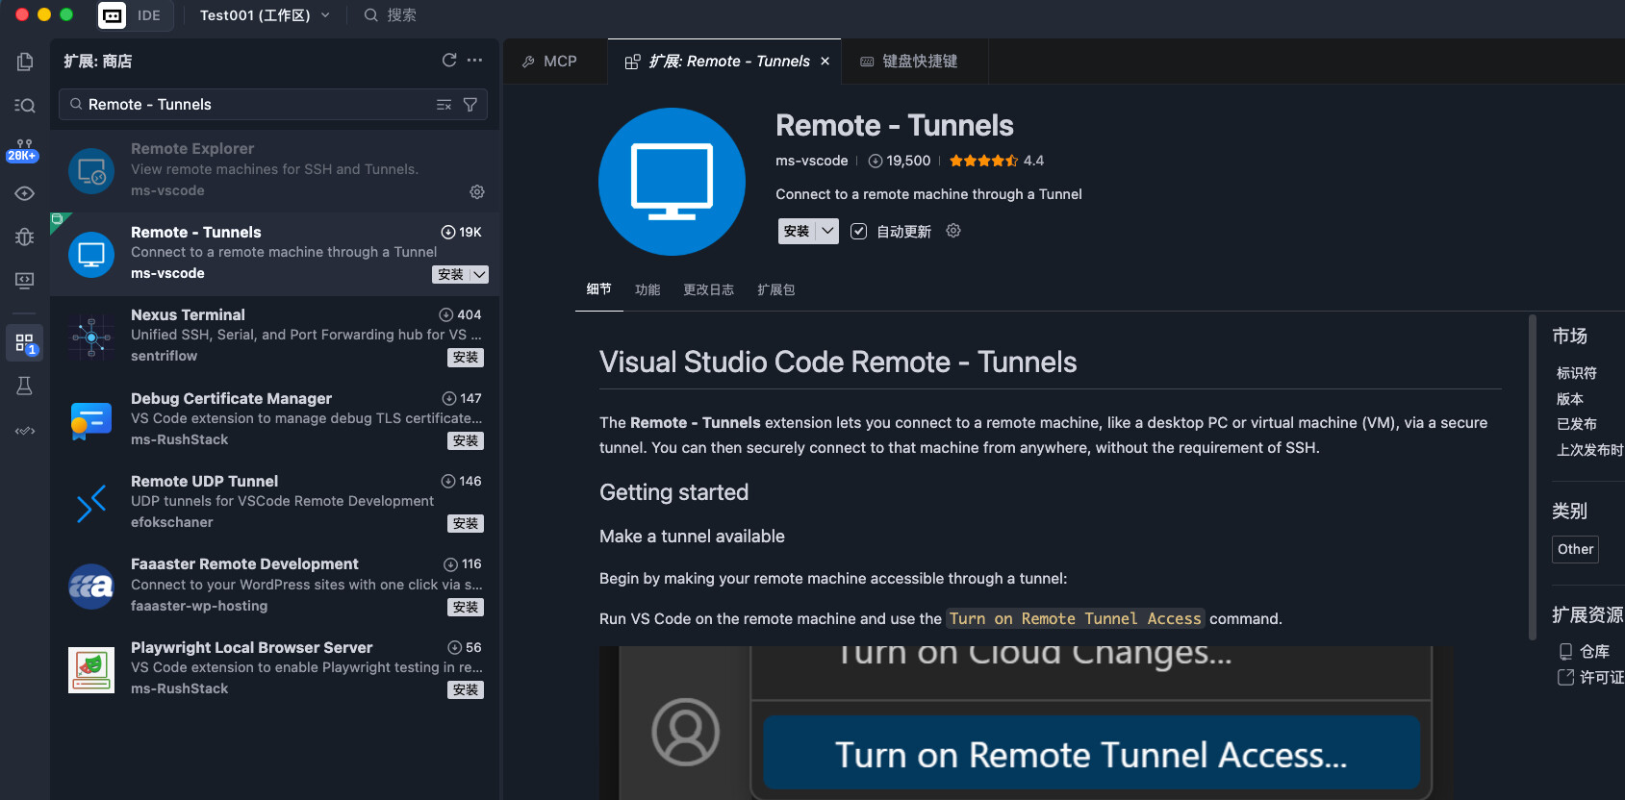Install the Remote UDP Tunnel extension

coord(466,524)
